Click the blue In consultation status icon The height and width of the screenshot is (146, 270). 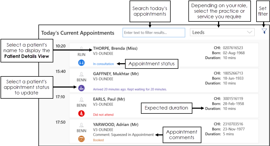[x=81, y=63]
